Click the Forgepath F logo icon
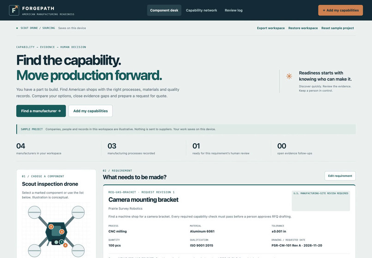Image resolution: width=372 pixels, height=258 pixels. (14, 10)
